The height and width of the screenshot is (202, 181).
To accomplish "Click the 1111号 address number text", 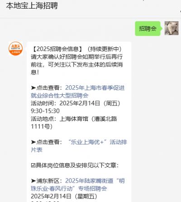I will 42,126.
